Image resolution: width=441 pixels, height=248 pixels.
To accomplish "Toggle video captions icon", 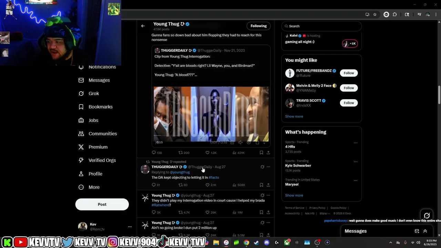I will click(x=232, y=142).
